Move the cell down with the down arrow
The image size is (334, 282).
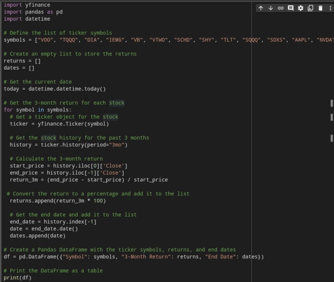click(271, 8)
